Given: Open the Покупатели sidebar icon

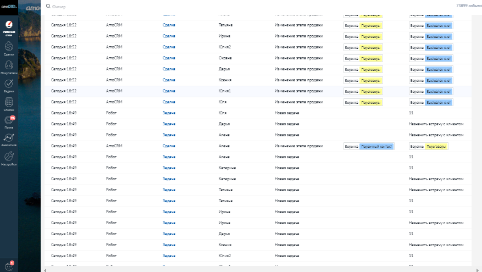Looking at the screenshot, I should coord(9,66).
